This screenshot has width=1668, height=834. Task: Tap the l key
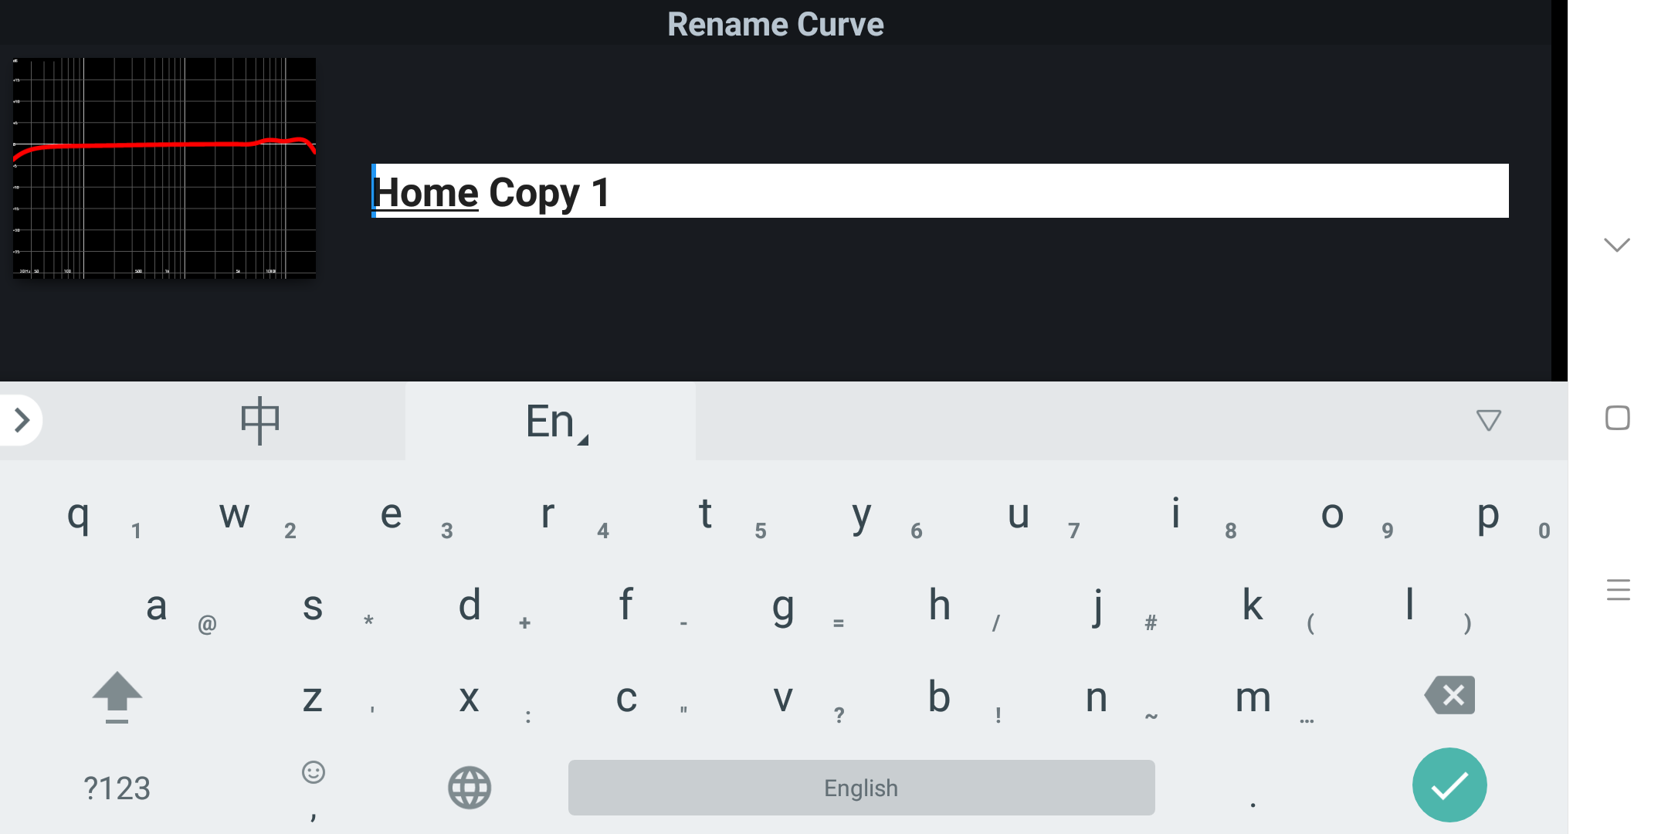1410,605
